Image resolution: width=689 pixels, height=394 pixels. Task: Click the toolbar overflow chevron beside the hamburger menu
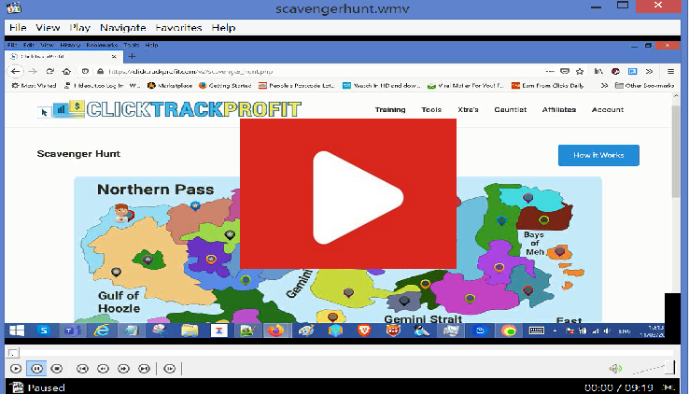(649, 71)
